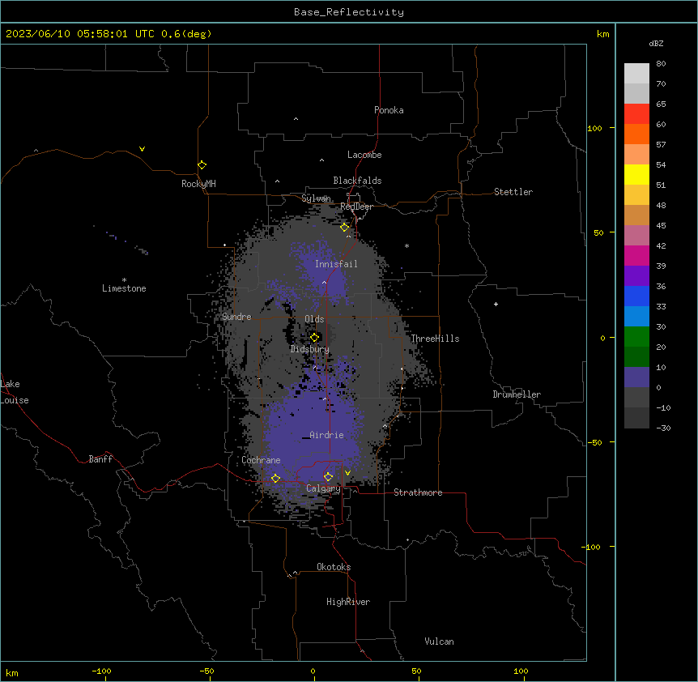Click the Sundre city label

(x=236, y=317)
